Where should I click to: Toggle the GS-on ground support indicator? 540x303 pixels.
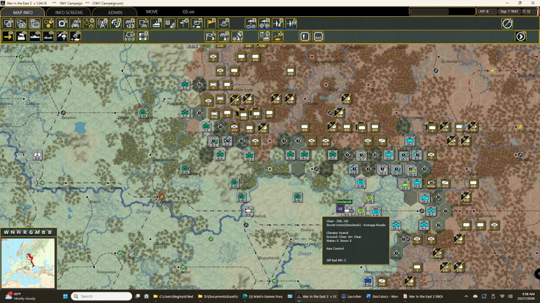(x=188, y=12)
